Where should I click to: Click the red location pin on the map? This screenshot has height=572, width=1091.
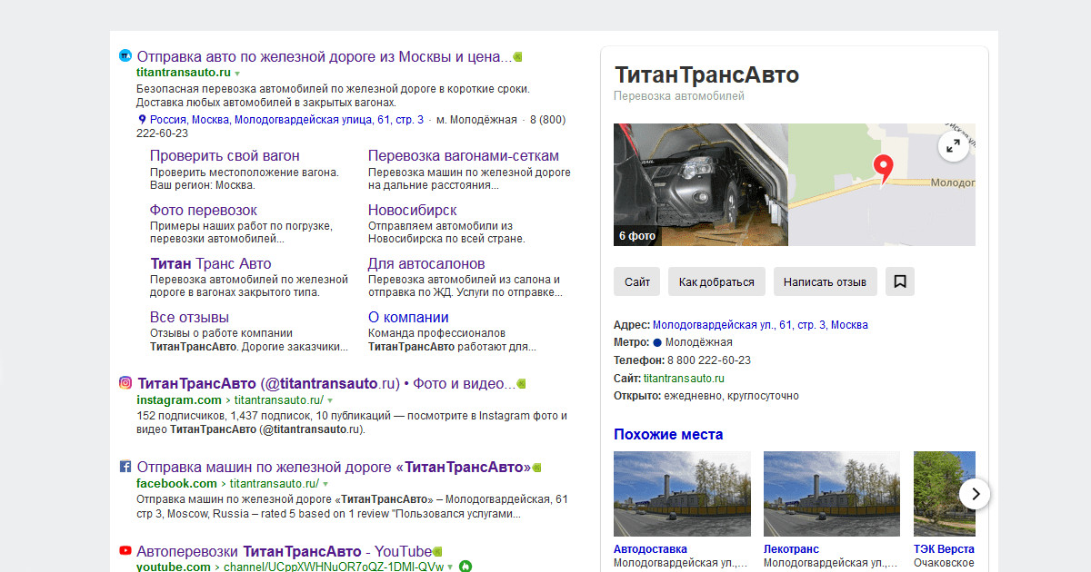[882, 169]
